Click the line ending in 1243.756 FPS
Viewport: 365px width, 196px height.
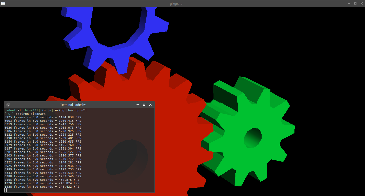point(43,124)
